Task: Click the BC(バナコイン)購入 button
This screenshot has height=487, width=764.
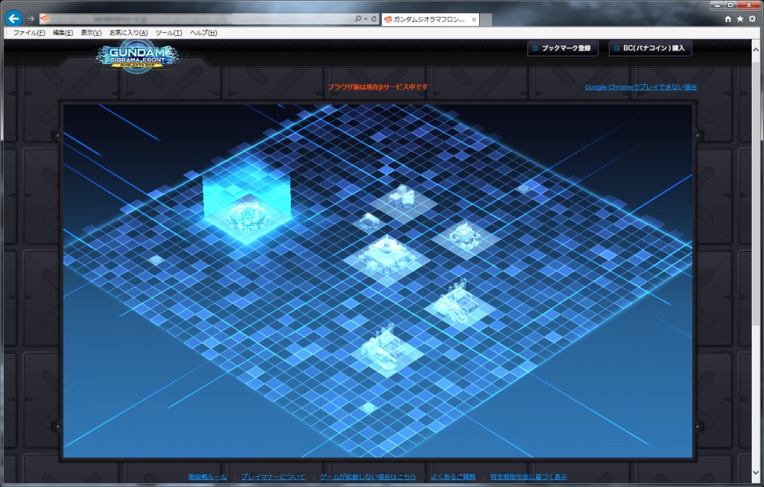Action: (650, 48)
